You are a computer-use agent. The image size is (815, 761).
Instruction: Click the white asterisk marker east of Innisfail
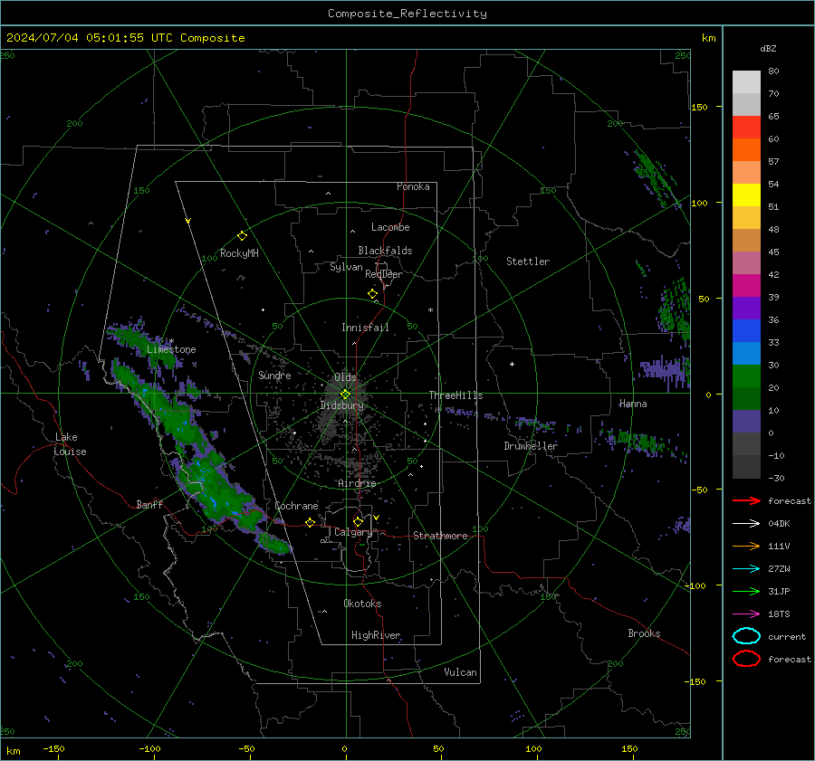430,310
